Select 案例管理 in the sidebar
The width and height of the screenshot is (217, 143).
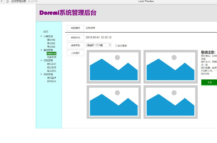[48, 50]
